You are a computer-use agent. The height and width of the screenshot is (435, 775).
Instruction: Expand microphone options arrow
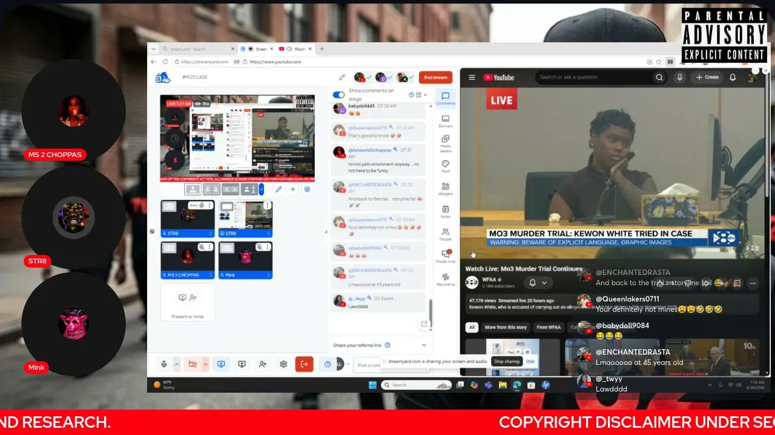point(177,364)
